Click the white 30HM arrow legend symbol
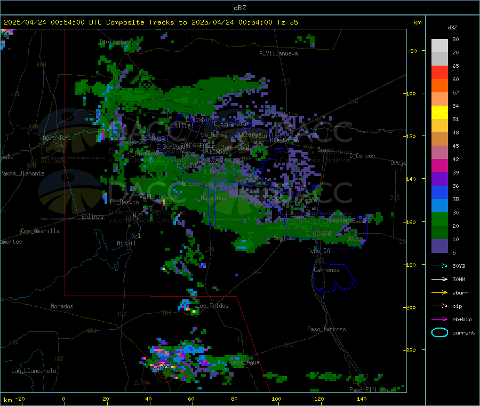The image size is (480, 406). 439,279
